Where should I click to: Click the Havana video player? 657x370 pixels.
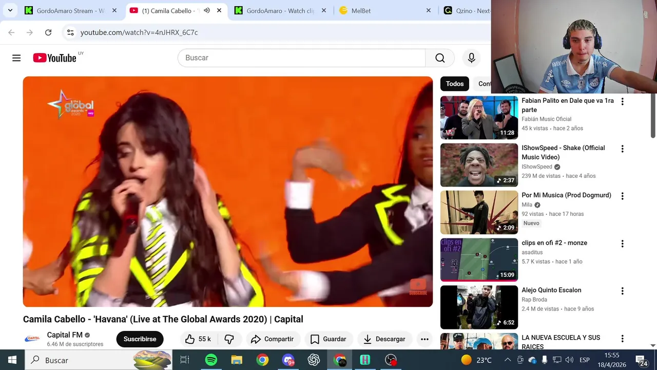click(x=228, y=192)
